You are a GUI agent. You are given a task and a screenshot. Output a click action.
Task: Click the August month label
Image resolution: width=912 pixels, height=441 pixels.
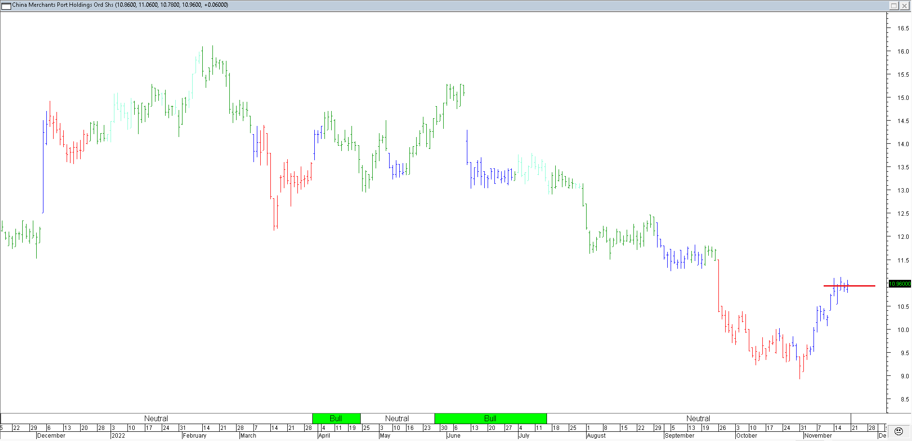[596, 436]
